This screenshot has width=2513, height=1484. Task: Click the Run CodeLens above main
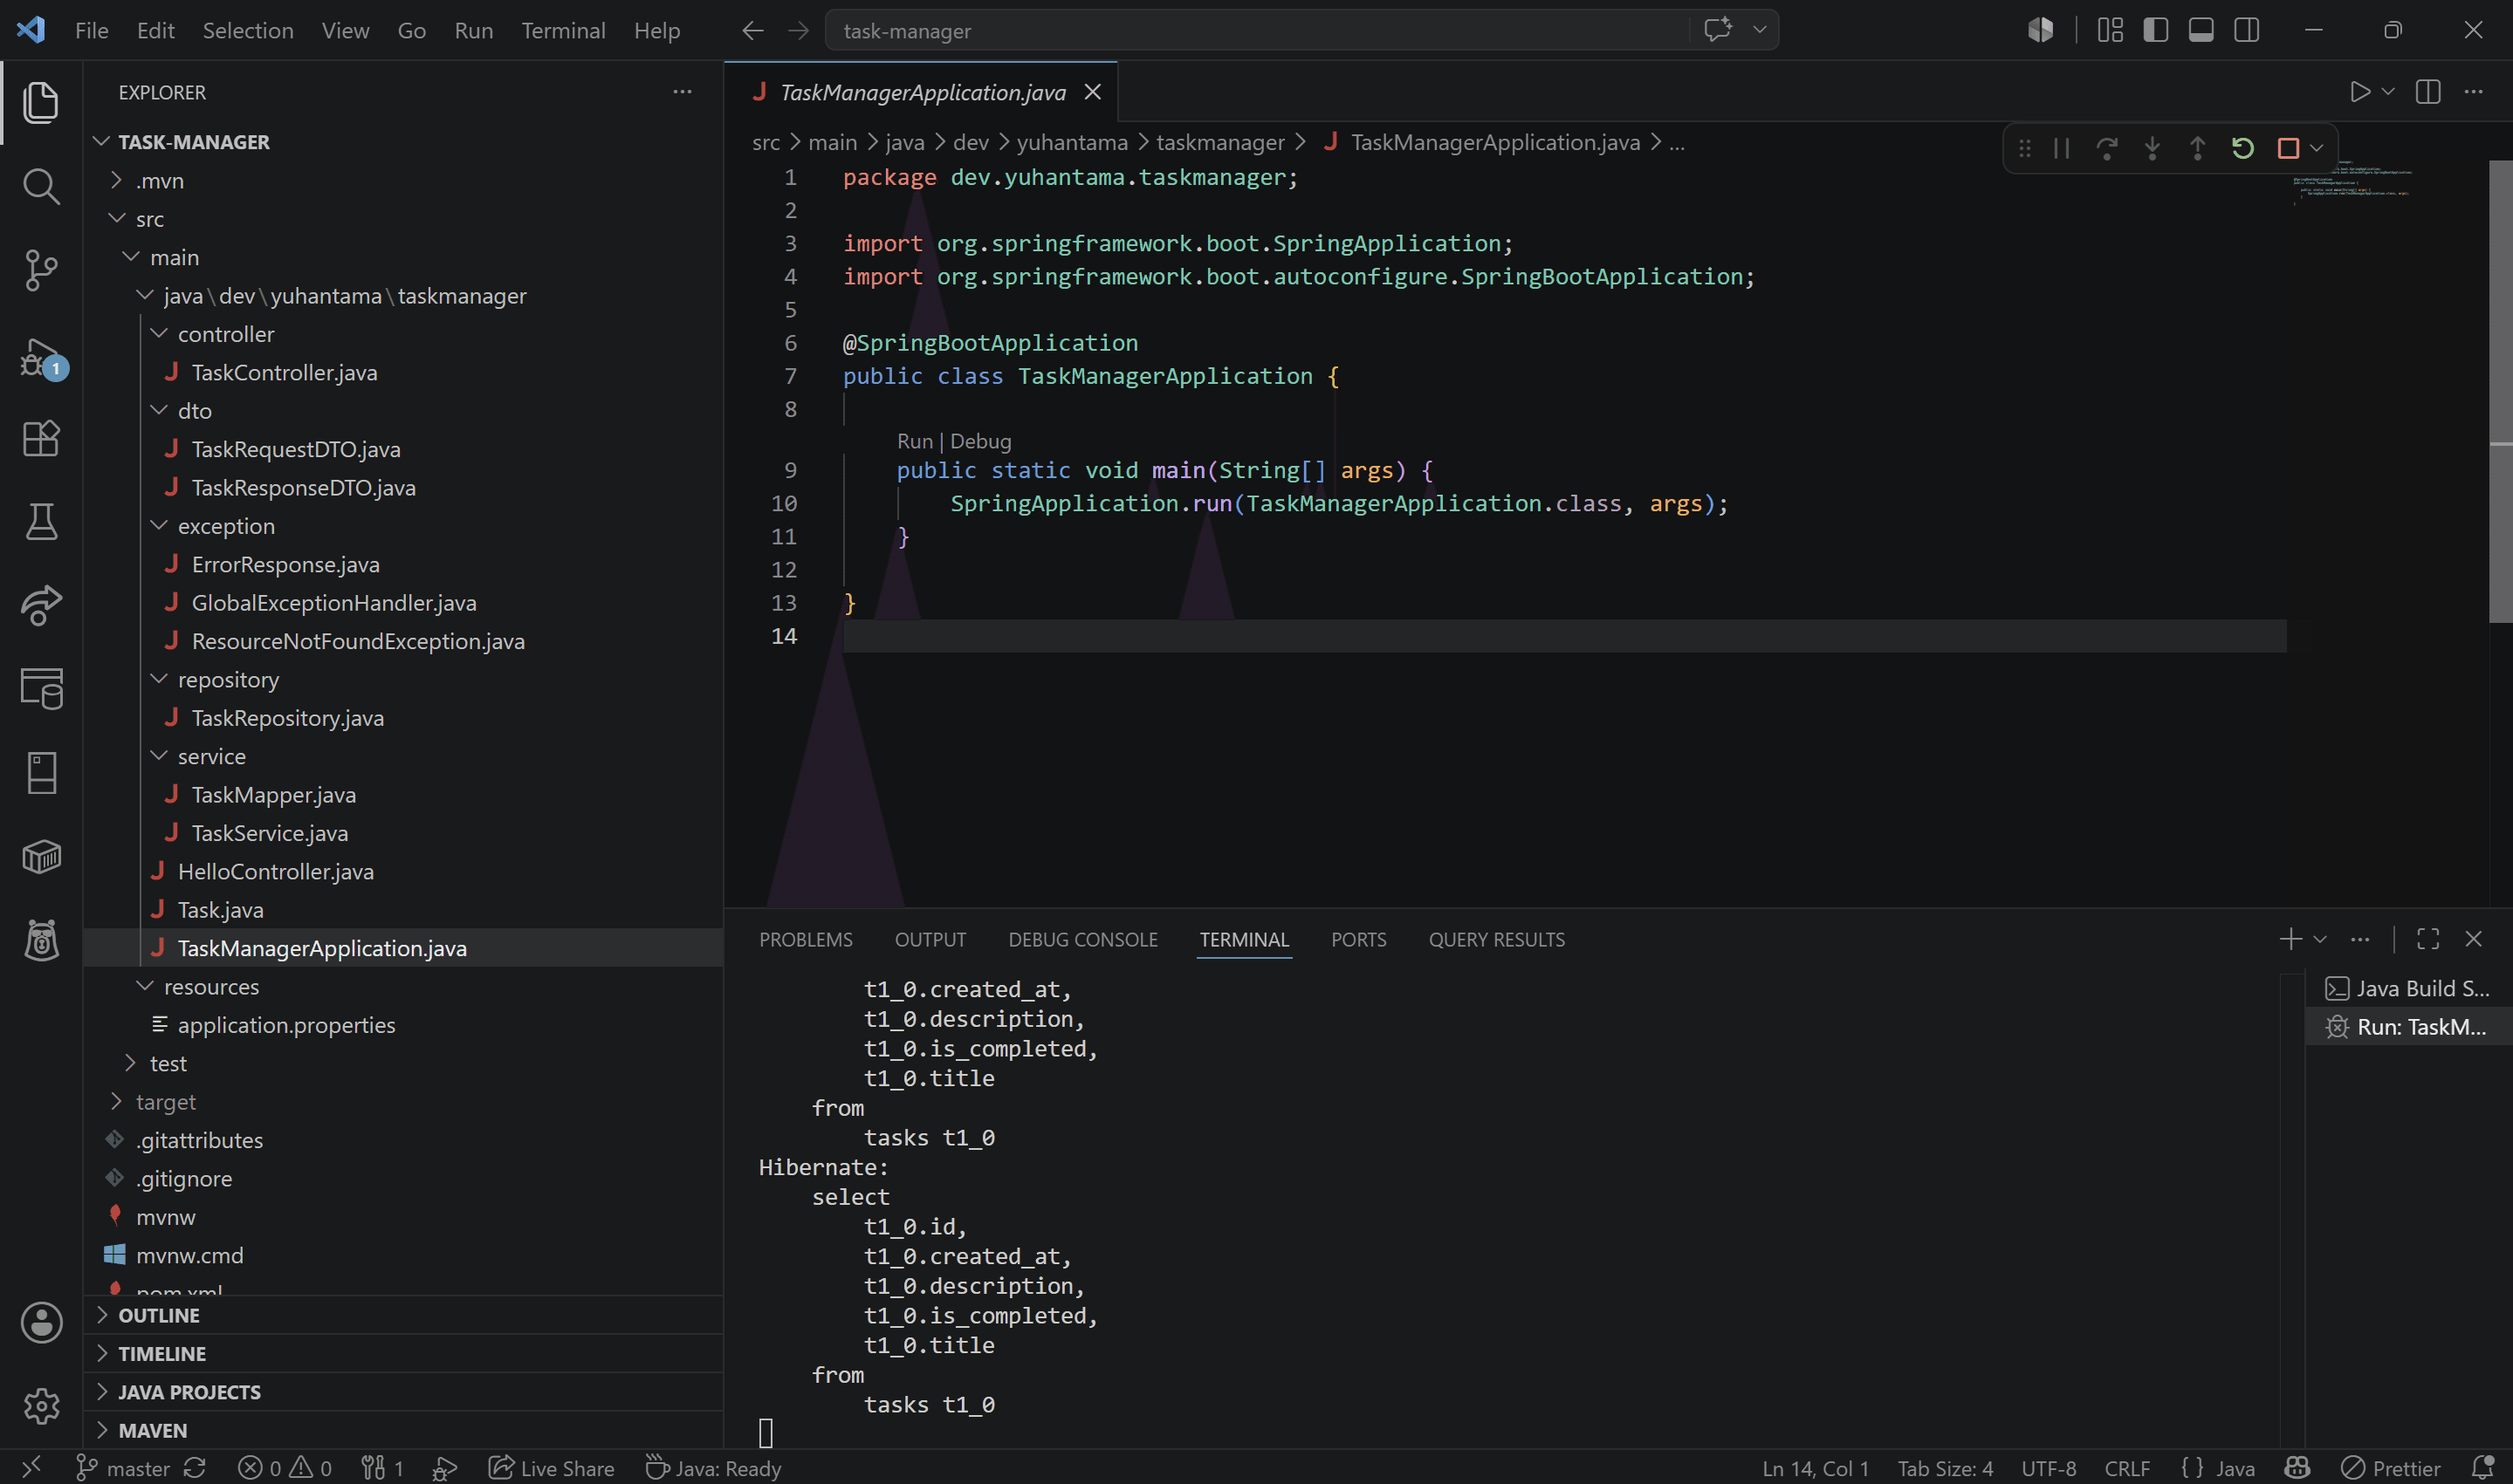coord(915,441)
